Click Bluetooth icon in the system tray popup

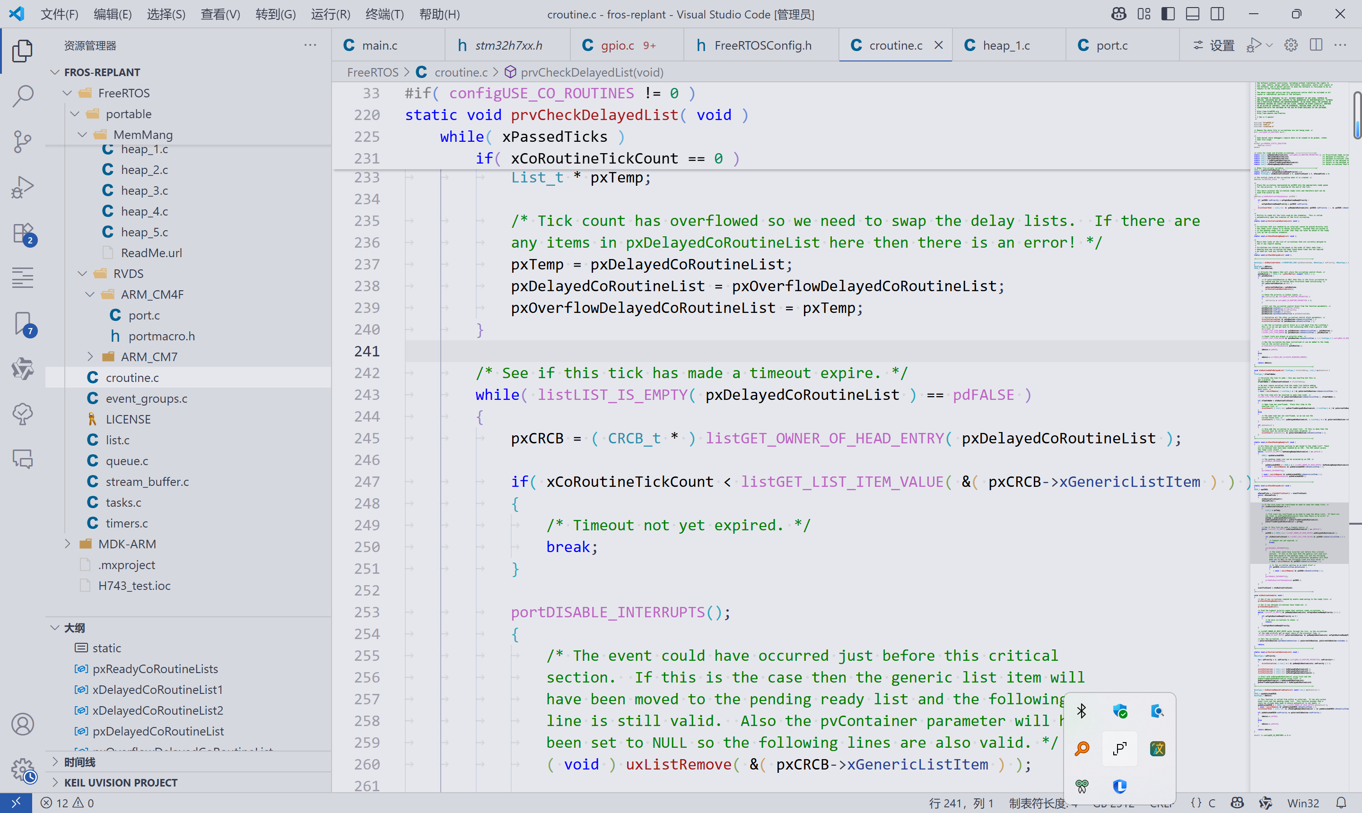point(1082,711)
